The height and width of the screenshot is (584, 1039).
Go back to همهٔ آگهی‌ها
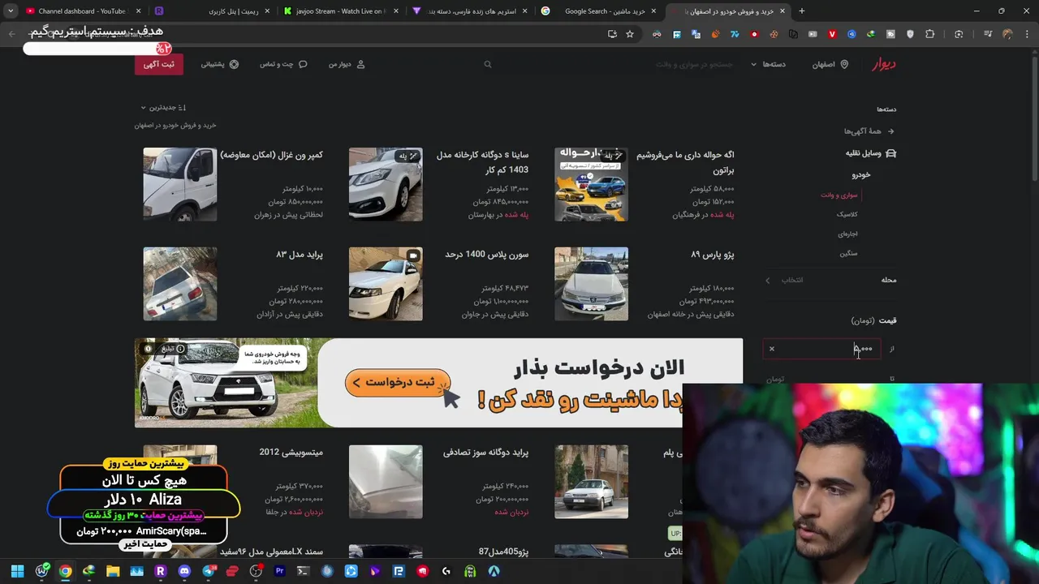click(869, 131)
